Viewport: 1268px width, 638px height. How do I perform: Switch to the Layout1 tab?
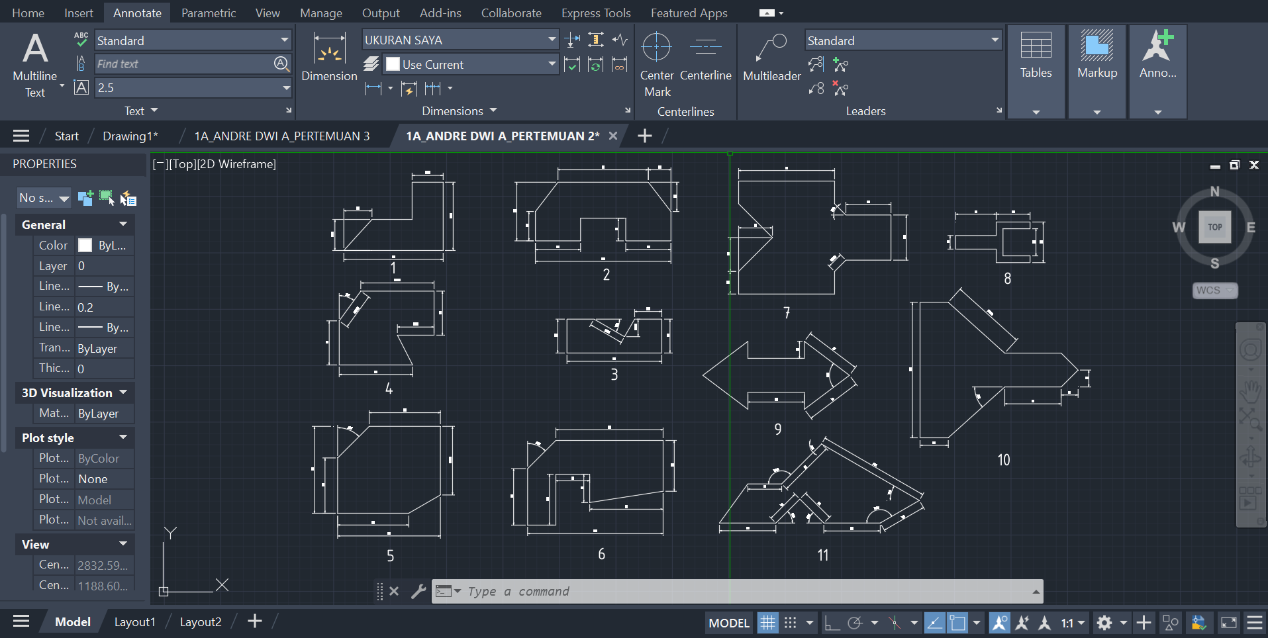(135, 622)
